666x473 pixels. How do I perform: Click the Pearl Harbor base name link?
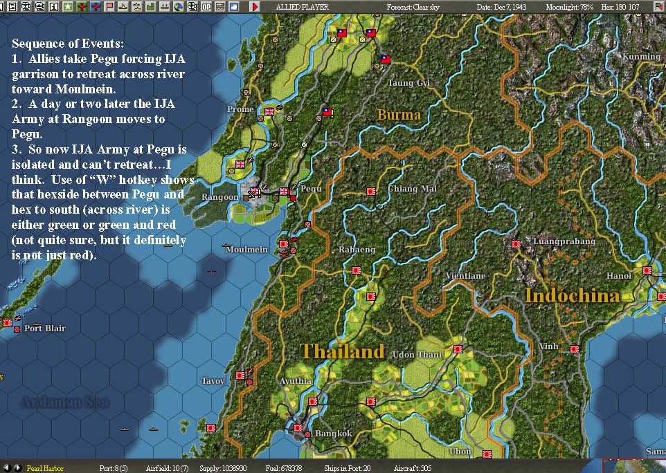coord(45,468)
